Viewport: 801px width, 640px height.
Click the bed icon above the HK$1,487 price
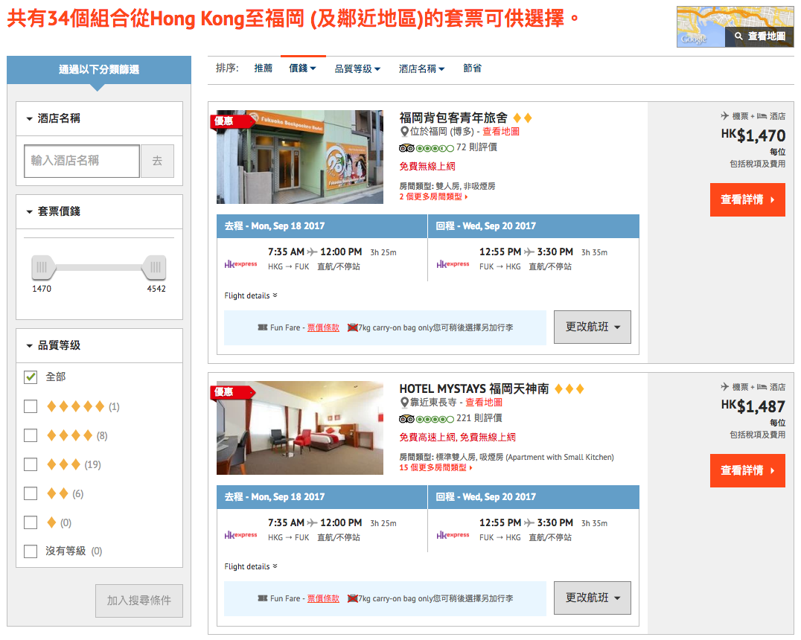point(762,387)
